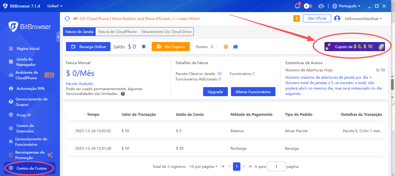
Task: Jump to last page arrow
Action: 250,166
